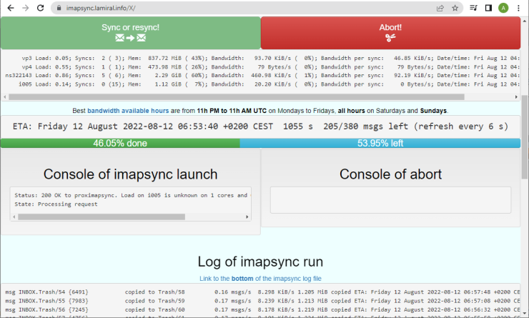Click the right arrow of the server stats scrollbar
Screen dimensions: 529x318
[516, 97]
